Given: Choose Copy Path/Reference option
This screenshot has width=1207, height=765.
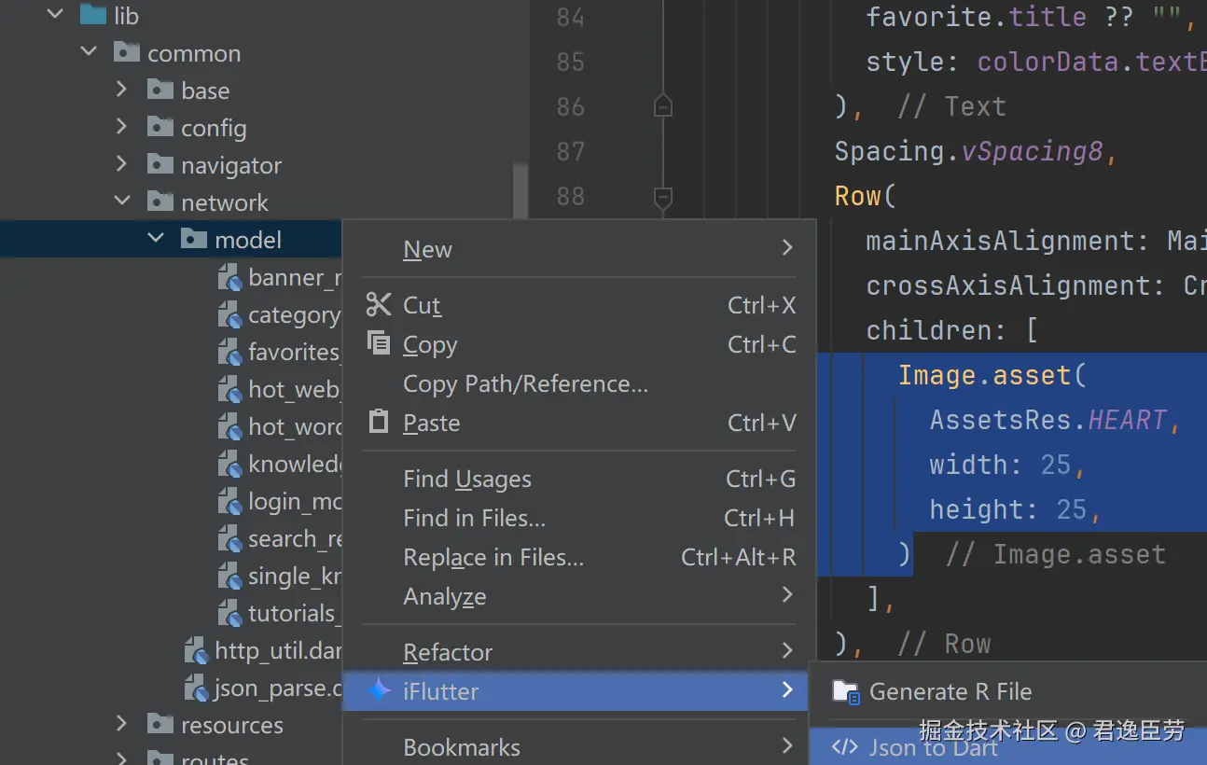Looking at the screenshot, I should [525, 383].
